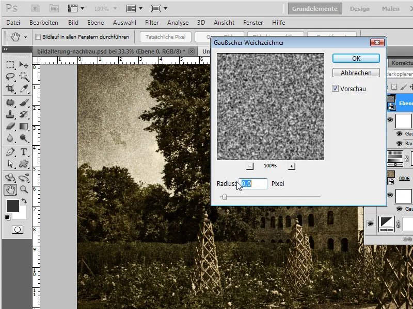
Task: Open the Datei menu
Action: tap(13, 23)
